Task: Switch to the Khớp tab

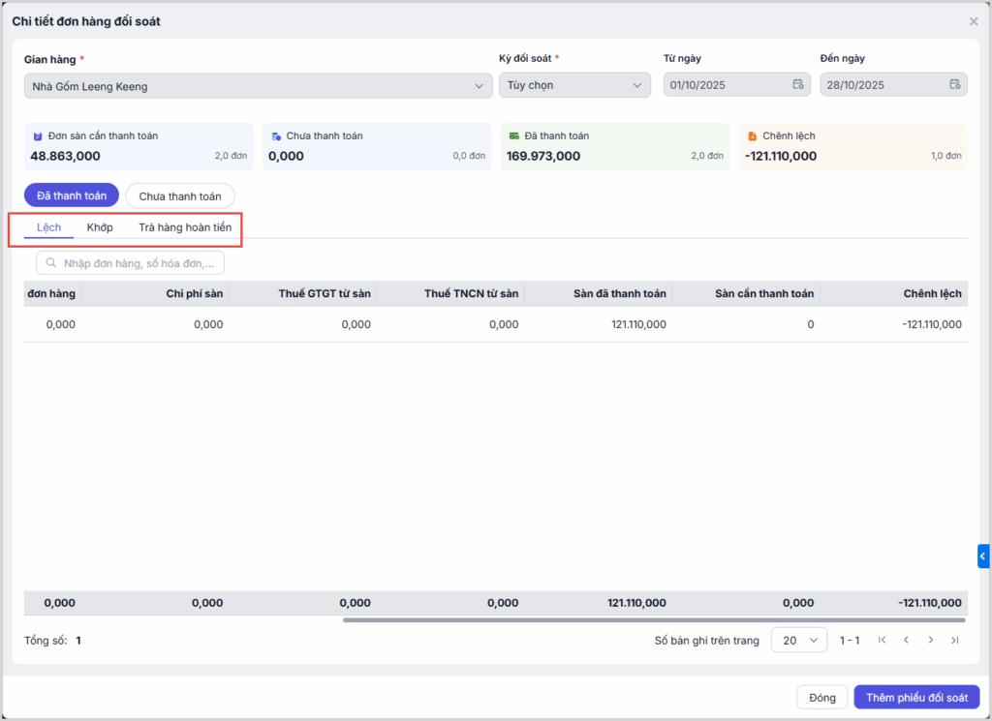Action: [x=100, y=227]
